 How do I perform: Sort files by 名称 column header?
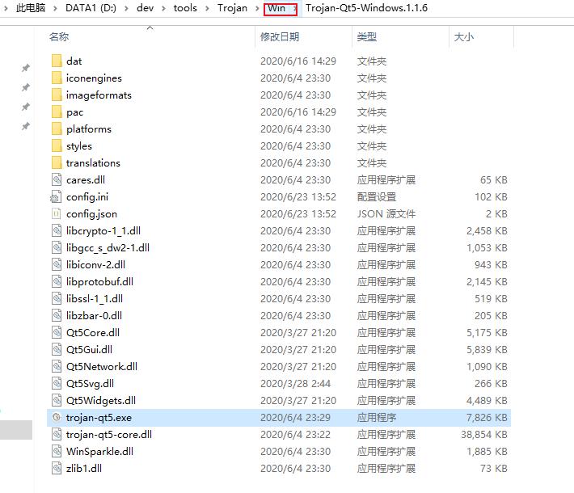coord(59,36)
